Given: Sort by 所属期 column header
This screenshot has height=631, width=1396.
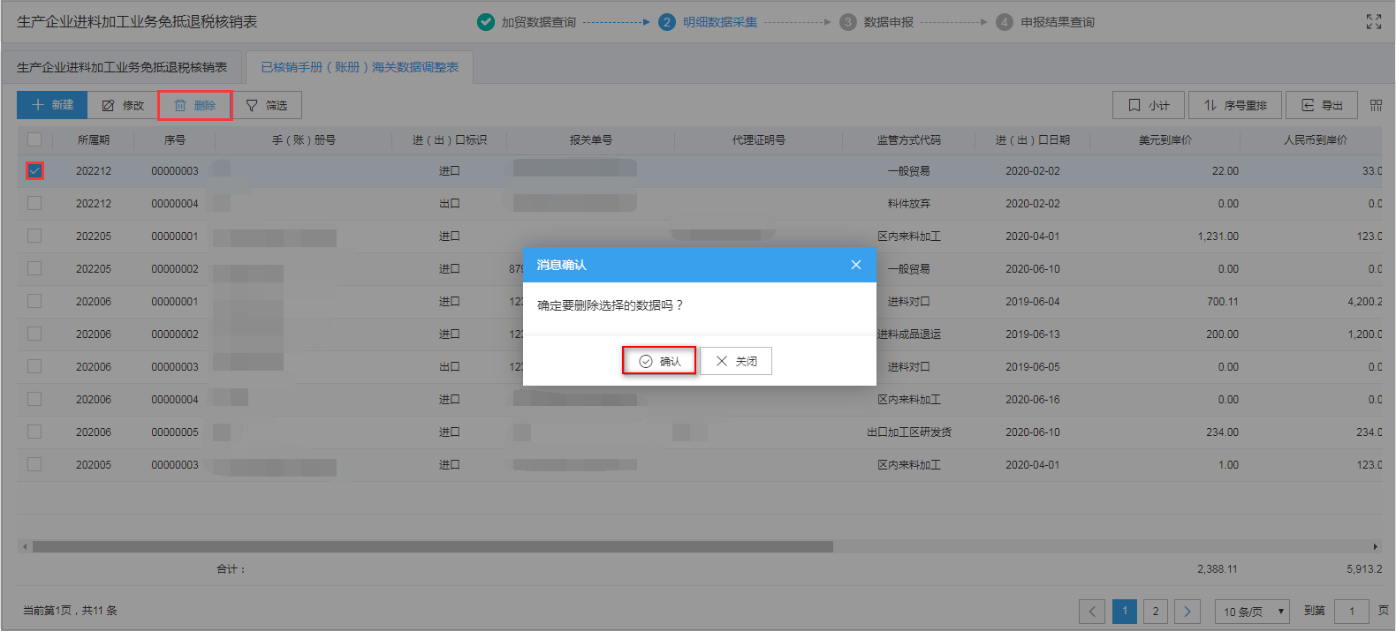Looking at the screenshot, I should [x=94, y=139].
